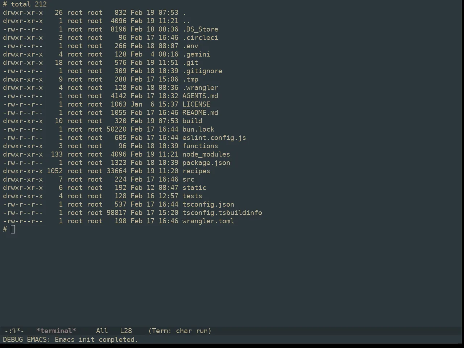This screenshot has width=464, height=348.
Task: Click the *terminal* buffer name in mode line
Action: (56, 331)
